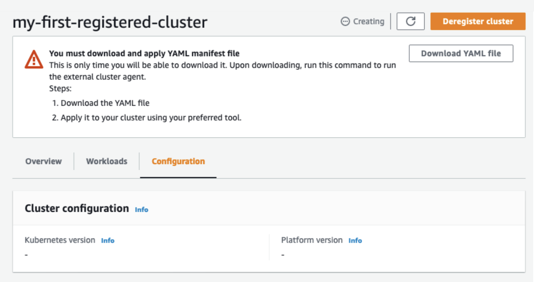Click the Steps label in the alert

coord(60,88)
